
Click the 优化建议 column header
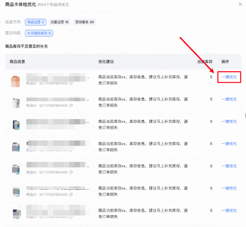point(106,62)
